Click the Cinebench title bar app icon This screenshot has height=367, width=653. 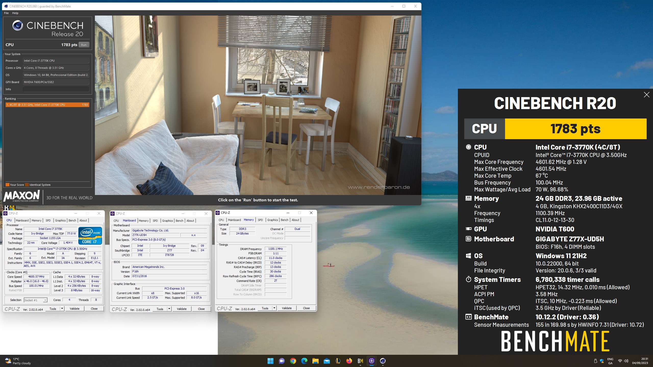click(x=6, y=6)
